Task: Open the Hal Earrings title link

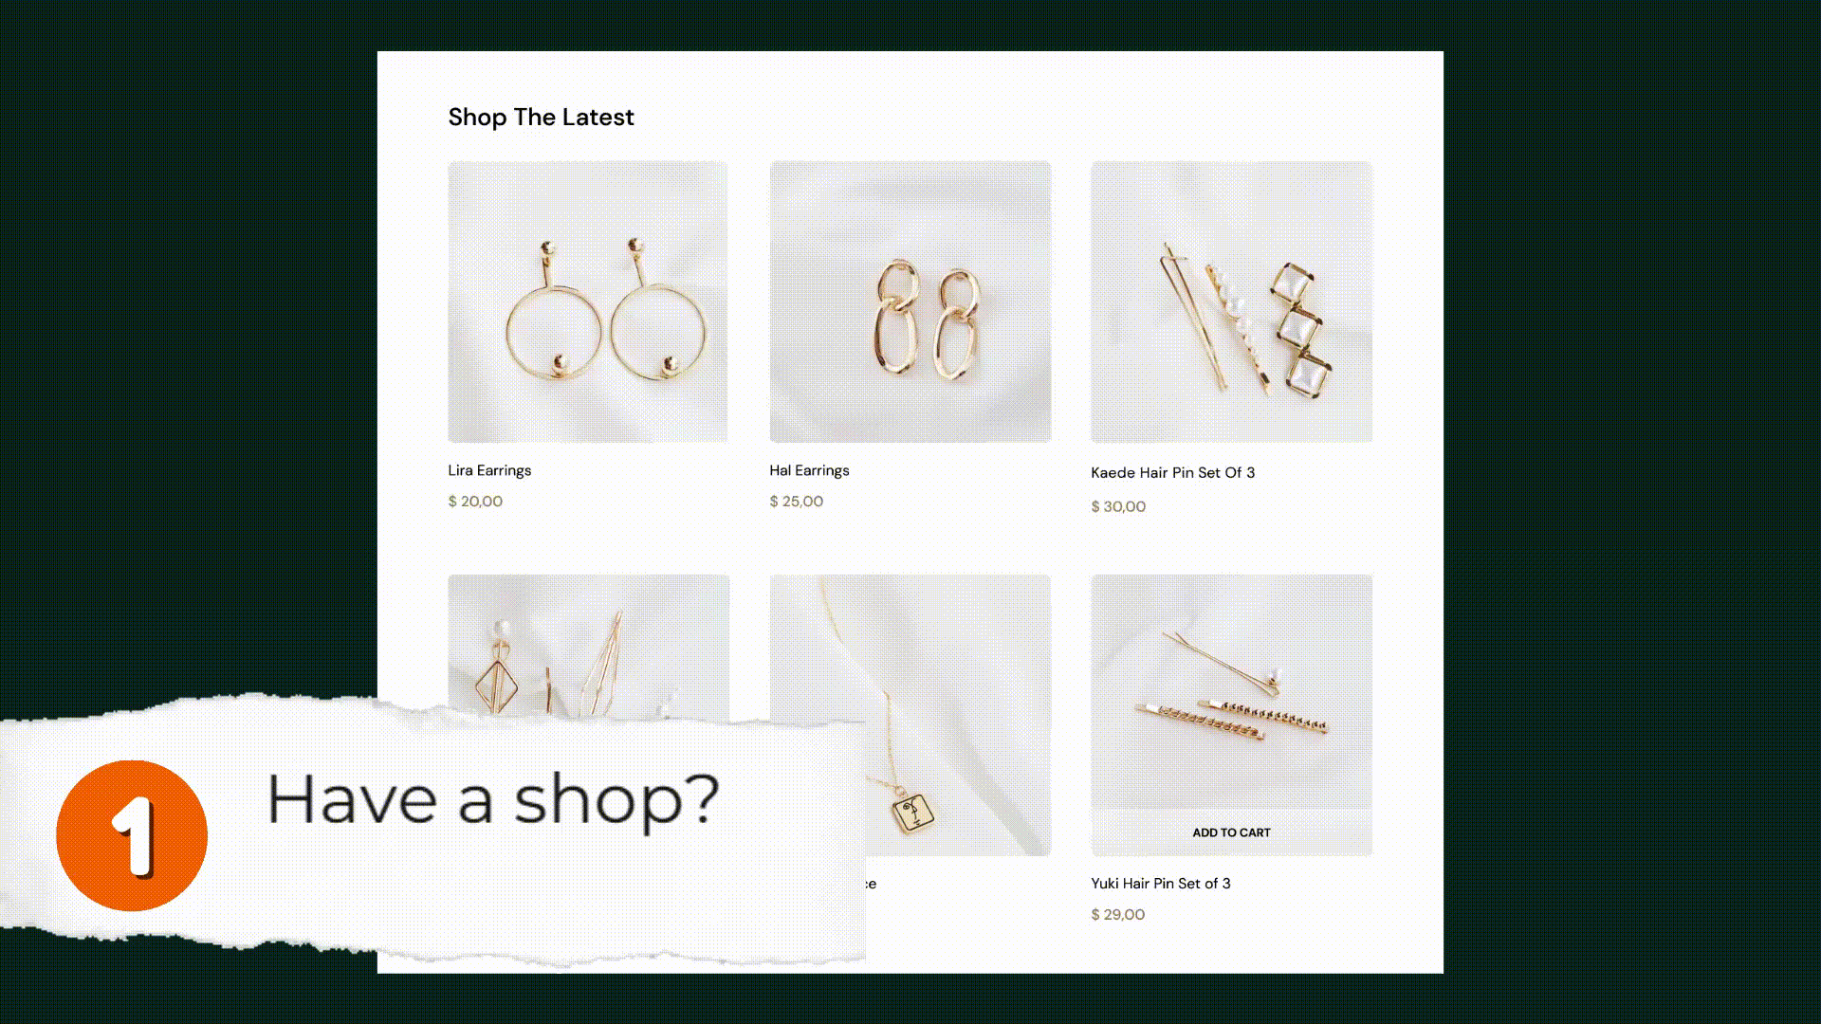Action: pos(809,470)
